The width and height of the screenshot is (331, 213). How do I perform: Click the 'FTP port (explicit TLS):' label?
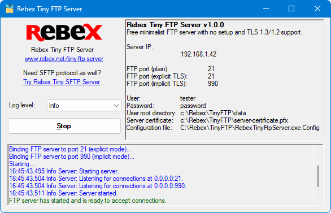click(x=157, y=76)
